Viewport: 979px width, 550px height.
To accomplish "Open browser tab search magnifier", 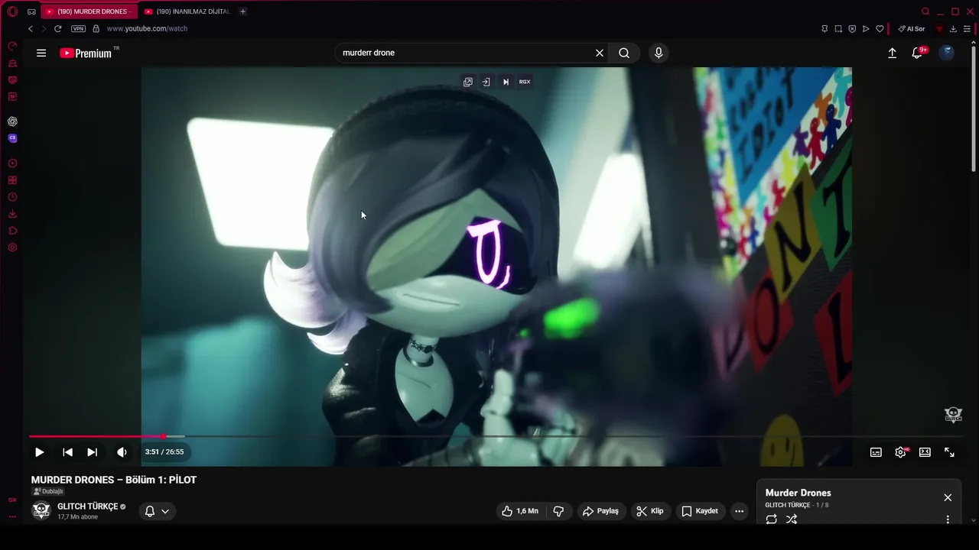I will point(925,11).
